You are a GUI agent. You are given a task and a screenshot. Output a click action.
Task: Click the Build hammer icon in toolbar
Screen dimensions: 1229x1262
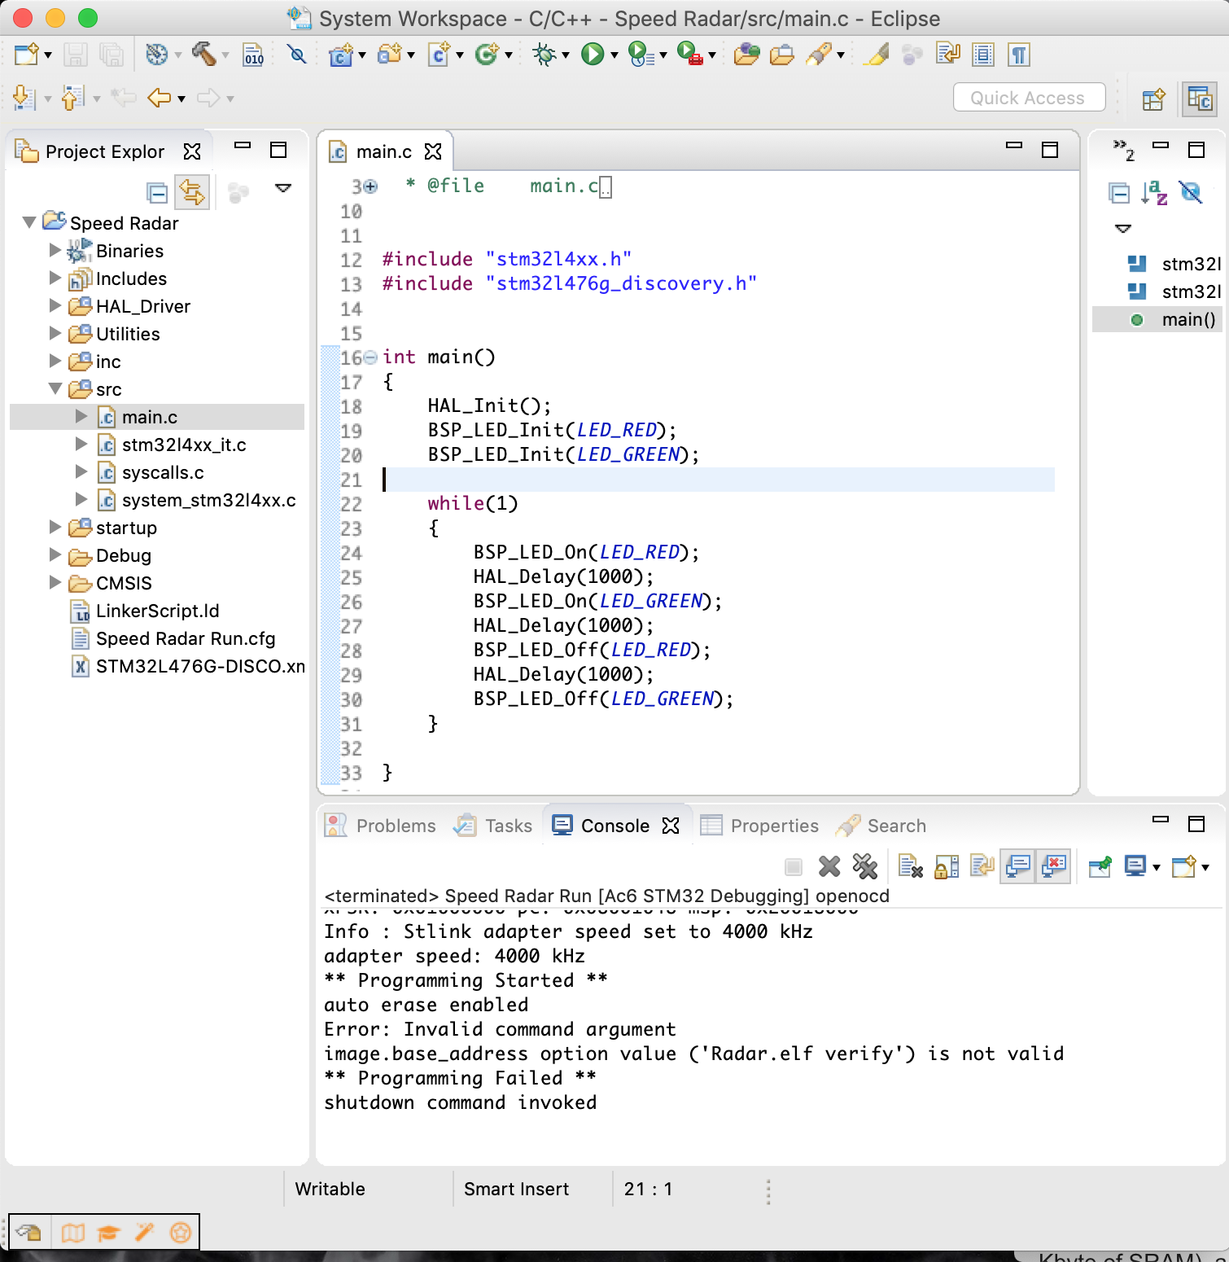(203, 55)
